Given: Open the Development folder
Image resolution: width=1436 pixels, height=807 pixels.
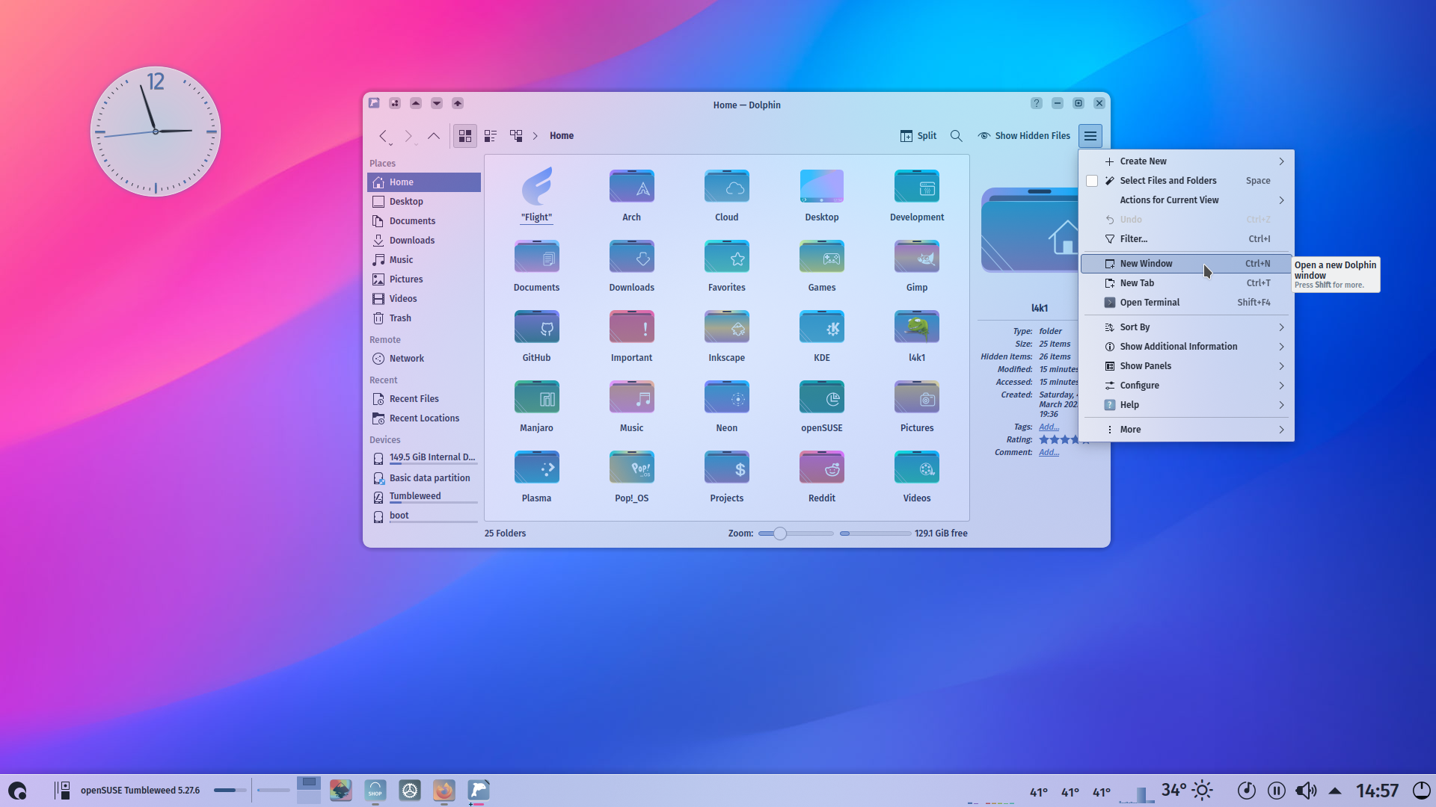Looking at the screenshot, I should click(917, 195).
